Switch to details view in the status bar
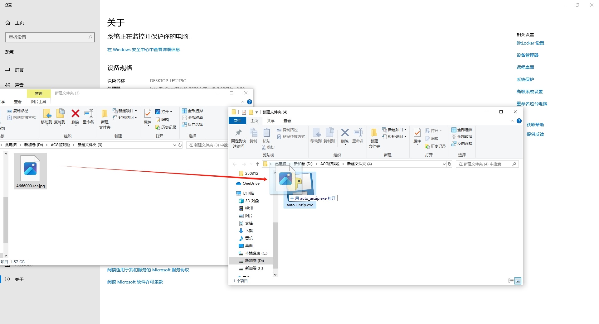 (511, 281)
